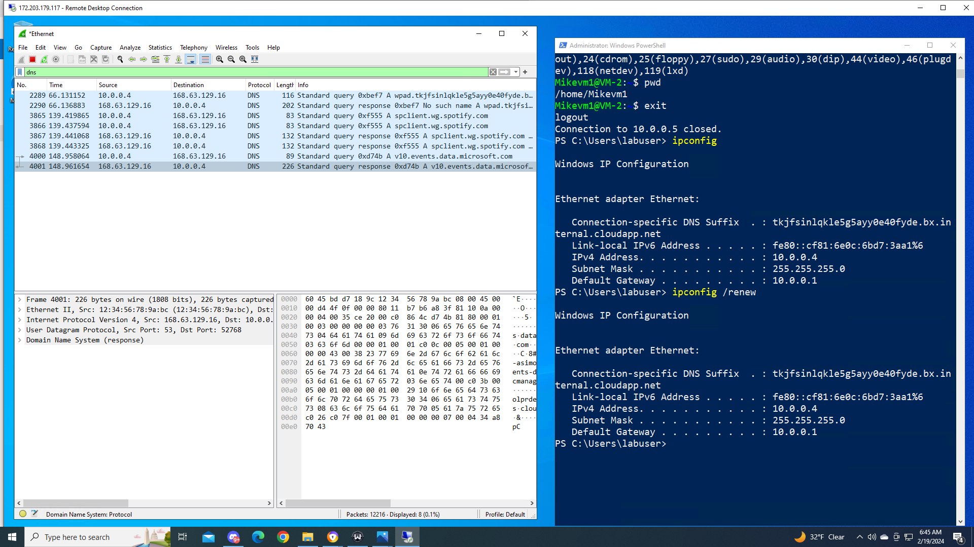Toggle packet colorization rules
This screenshot has height=547, width=974.
click(x=205, y=59)
